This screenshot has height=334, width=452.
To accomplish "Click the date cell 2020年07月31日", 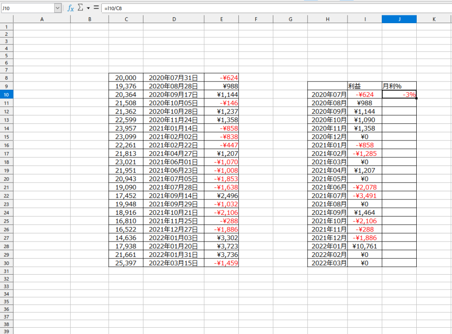I will point(173,78).
